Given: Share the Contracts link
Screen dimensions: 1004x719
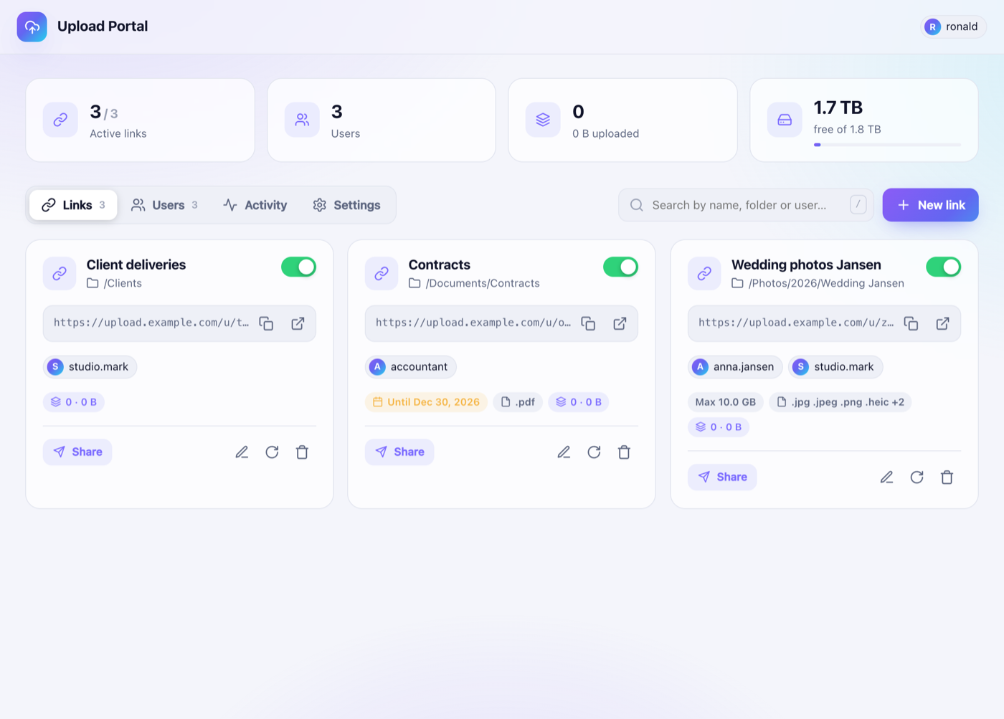Looking at the screenshot, I should (x=399, y=452).
